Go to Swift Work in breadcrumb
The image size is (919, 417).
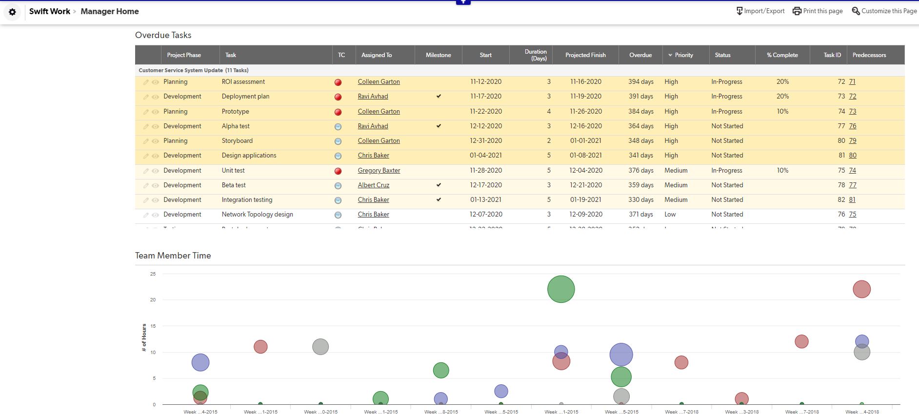pos(50,11)
